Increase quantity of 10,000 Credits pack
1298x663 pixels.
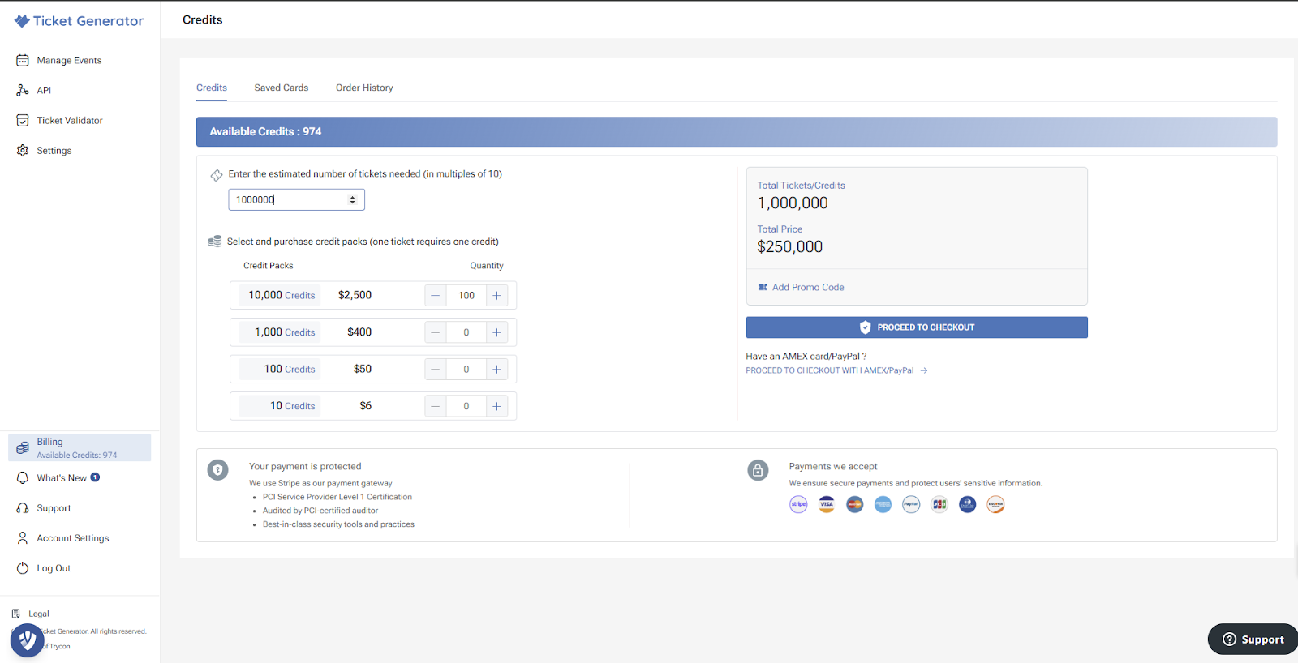click(x=496, y=296)
